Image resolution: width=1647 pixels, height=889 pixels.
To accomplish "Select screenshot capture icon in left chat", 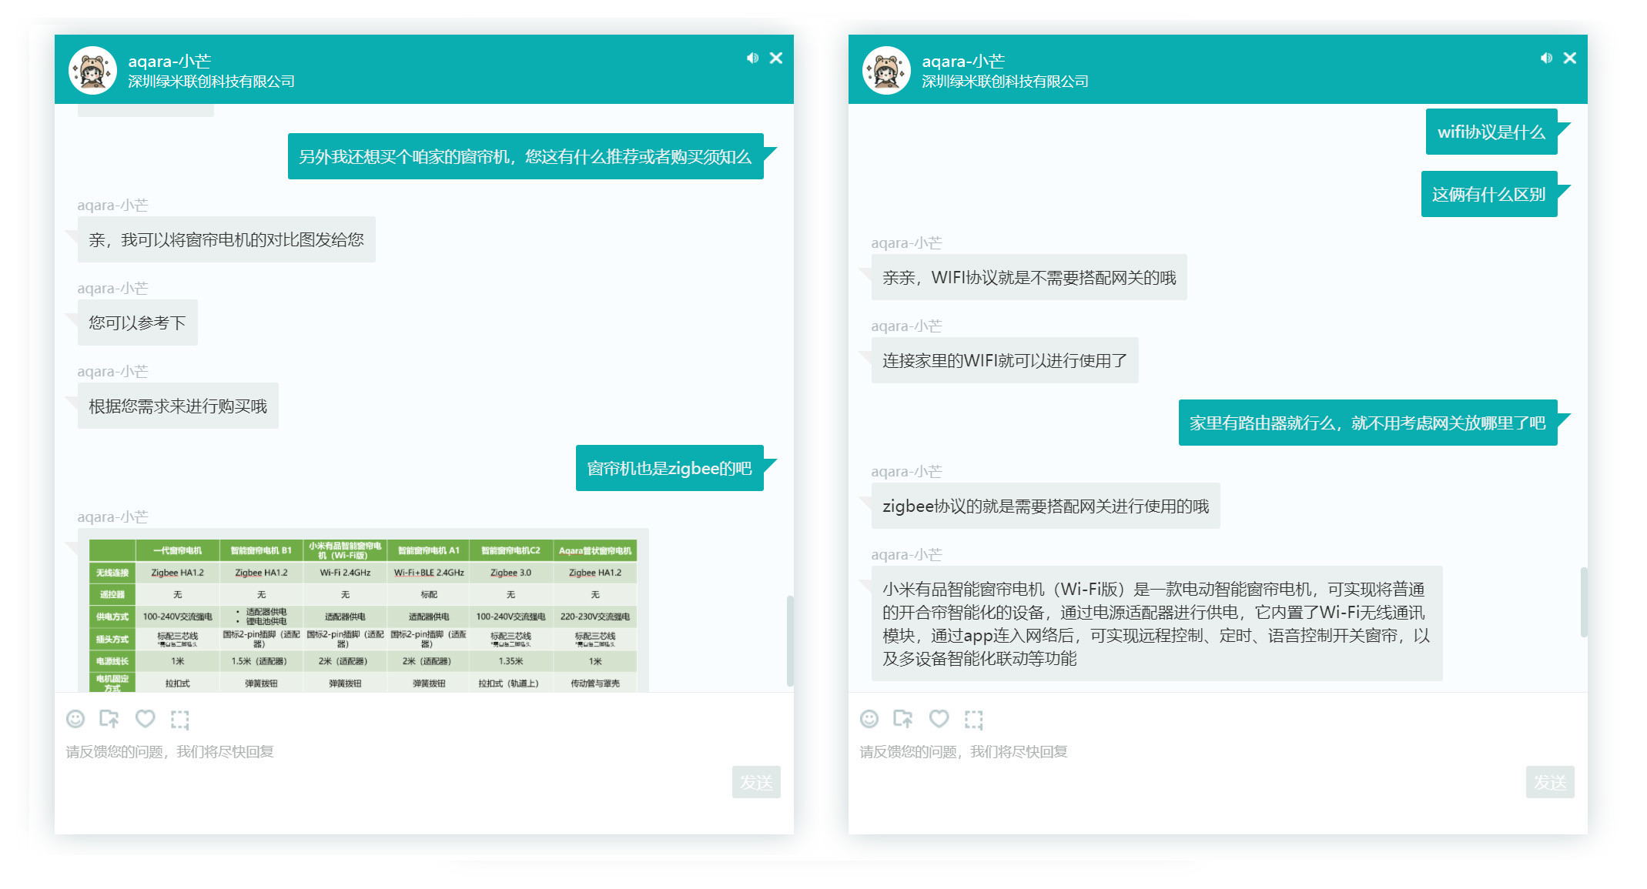I will coord(180,719).
